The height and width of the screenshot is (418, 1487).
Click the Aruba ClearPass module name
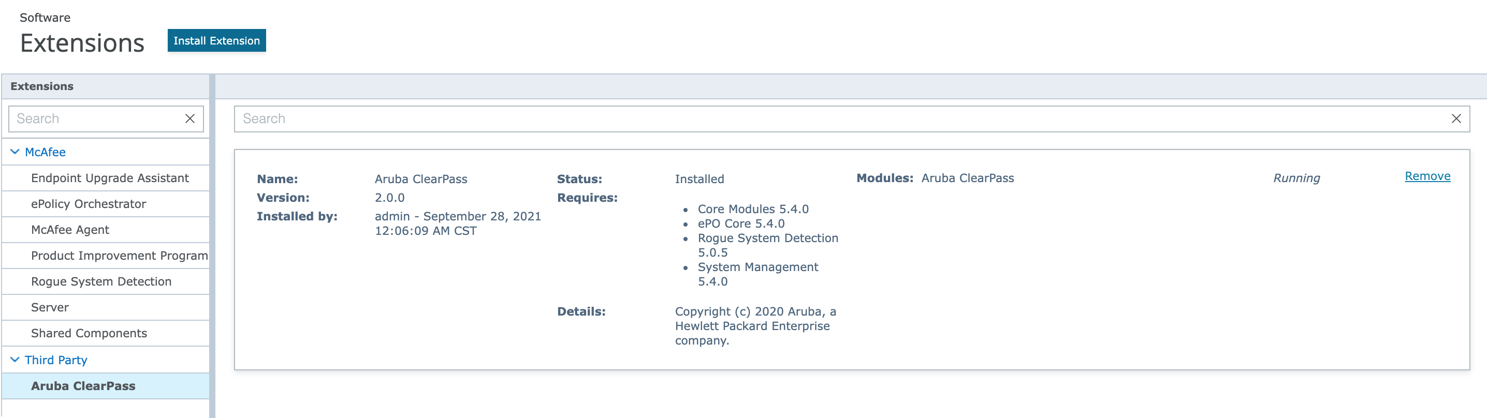(968, 178)
